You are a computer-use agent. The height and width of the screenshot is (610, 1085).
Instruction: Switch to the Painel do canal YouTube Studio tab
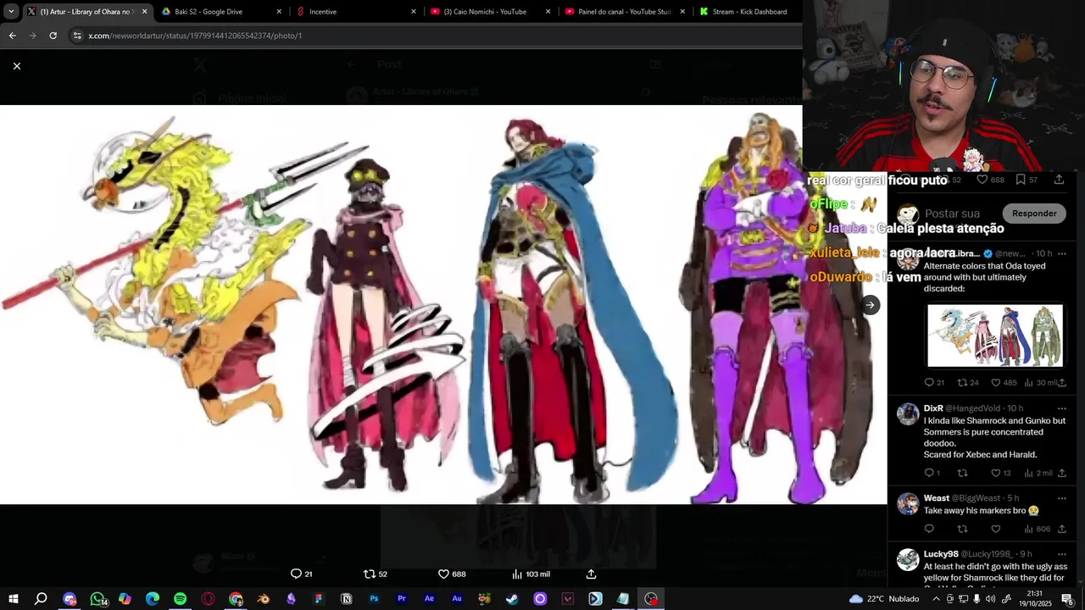626,12
